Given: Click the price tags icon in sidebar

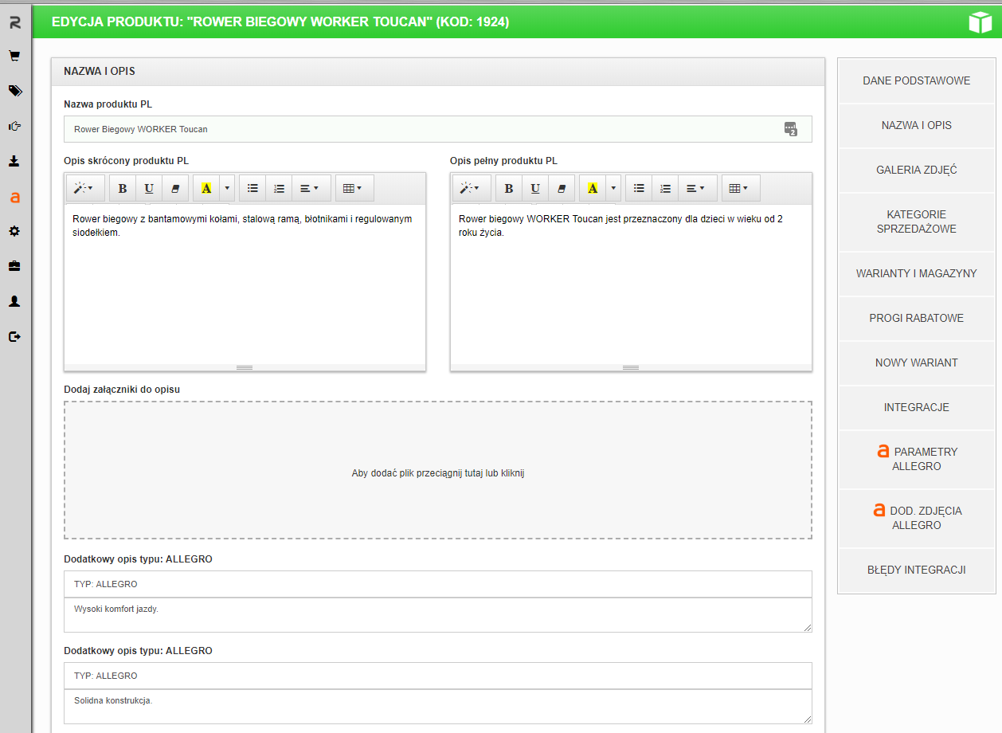Looking at the screenshot, I should pyautogui.click(x=14, y=91).
